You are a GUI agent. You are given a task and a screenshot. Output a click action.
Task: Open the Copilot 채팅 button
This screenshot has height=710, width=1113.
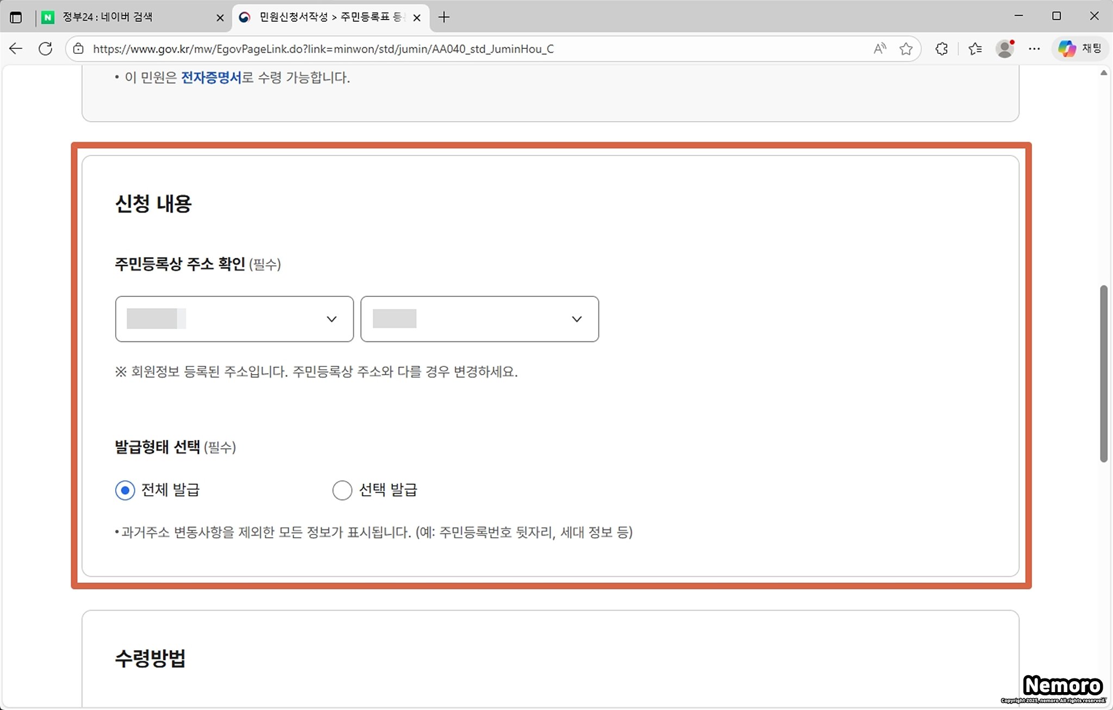(1080, 49)
